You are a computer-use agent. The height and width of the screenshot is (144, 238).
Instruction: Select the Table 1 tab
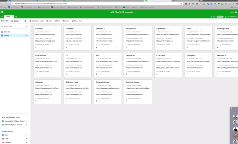pos(9,17)
